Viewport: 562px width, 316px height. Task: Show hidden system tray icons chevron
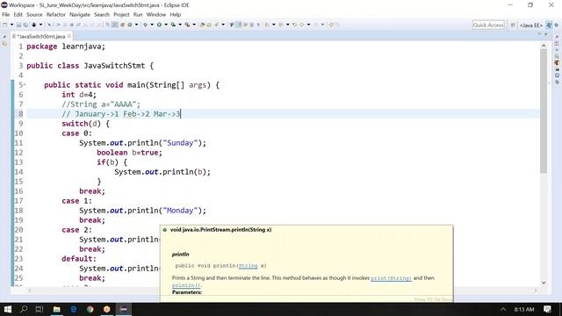(503, 309)
